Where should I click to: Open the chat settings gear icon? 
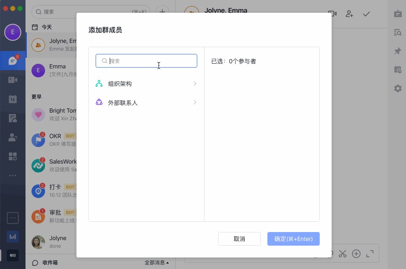pos(397,88)
